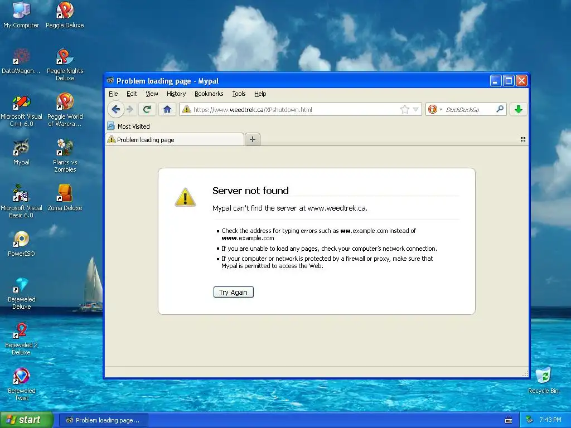This screenshot has height=428, width=571.
Task: Select the PowerISO desktop icon
Action: coord(21,244)
